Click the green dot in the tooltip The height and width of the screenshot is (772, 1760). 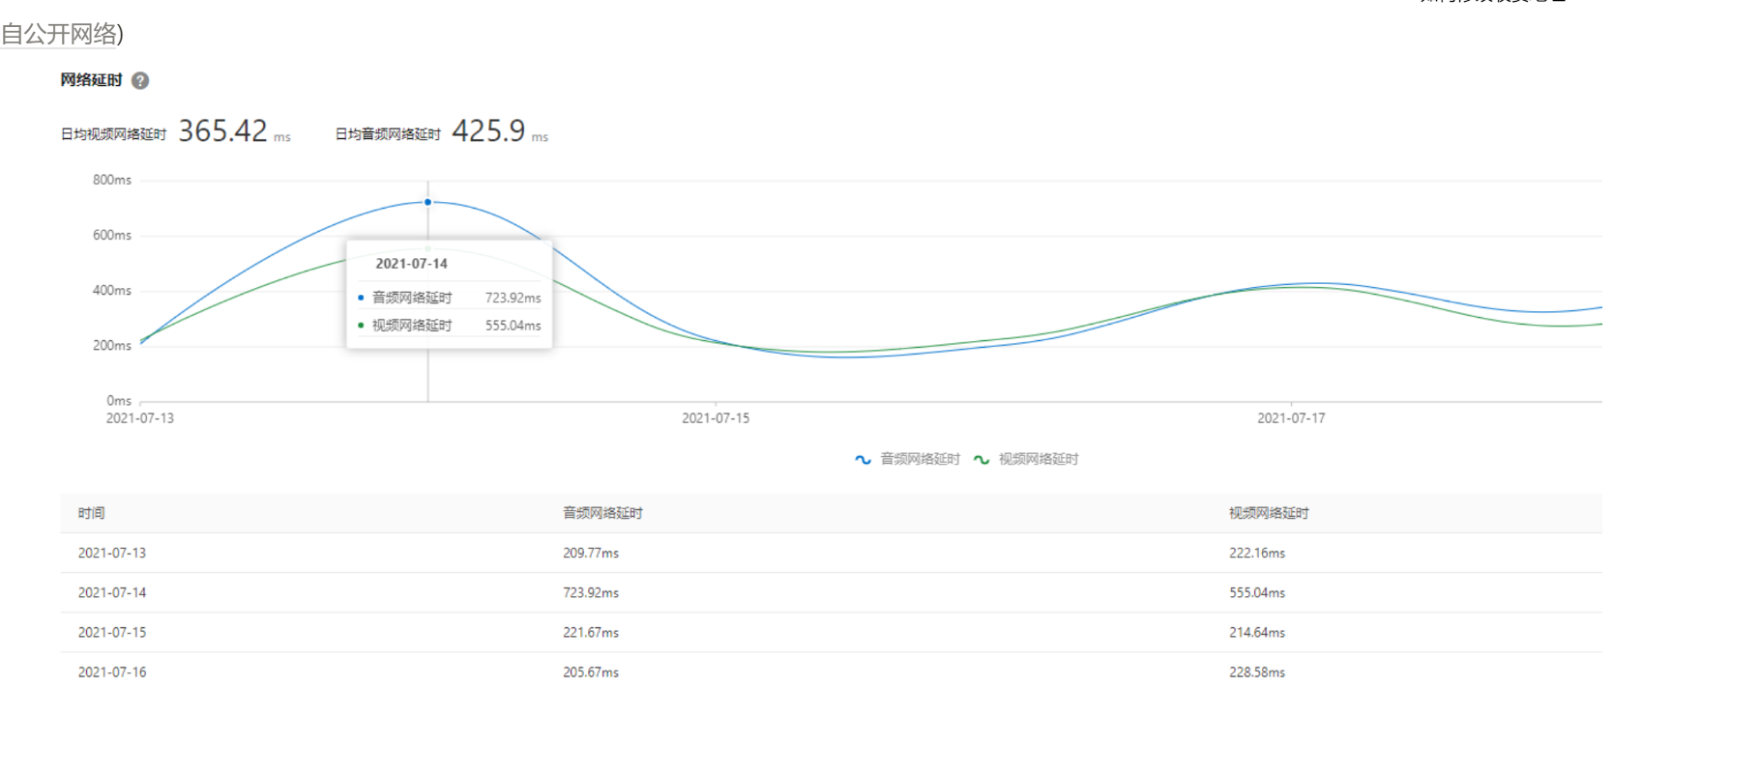(x=361, y=326)
